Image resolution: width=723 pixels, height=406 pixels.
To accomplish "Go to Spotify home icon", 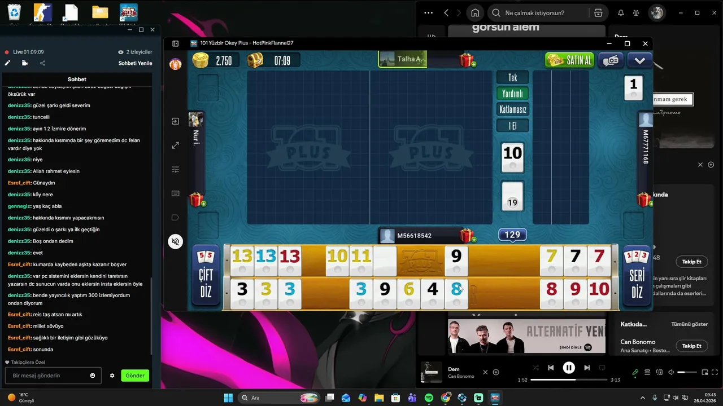I will (x=476, y=13).
